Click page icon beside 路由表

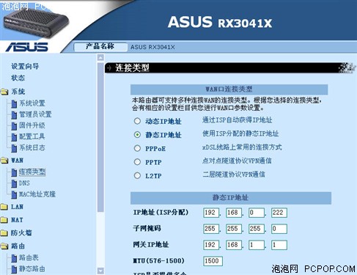[x=14, y=258]
